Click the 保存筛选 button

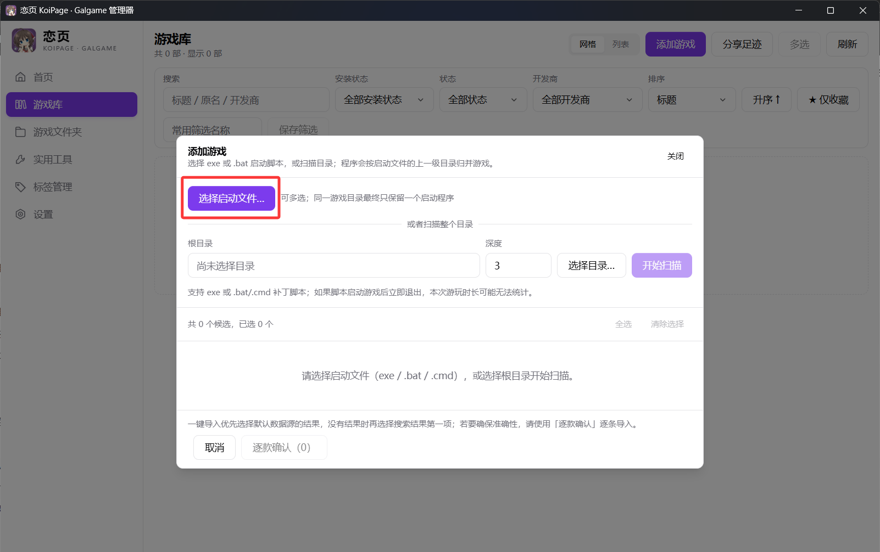click(x=298, y=129)
